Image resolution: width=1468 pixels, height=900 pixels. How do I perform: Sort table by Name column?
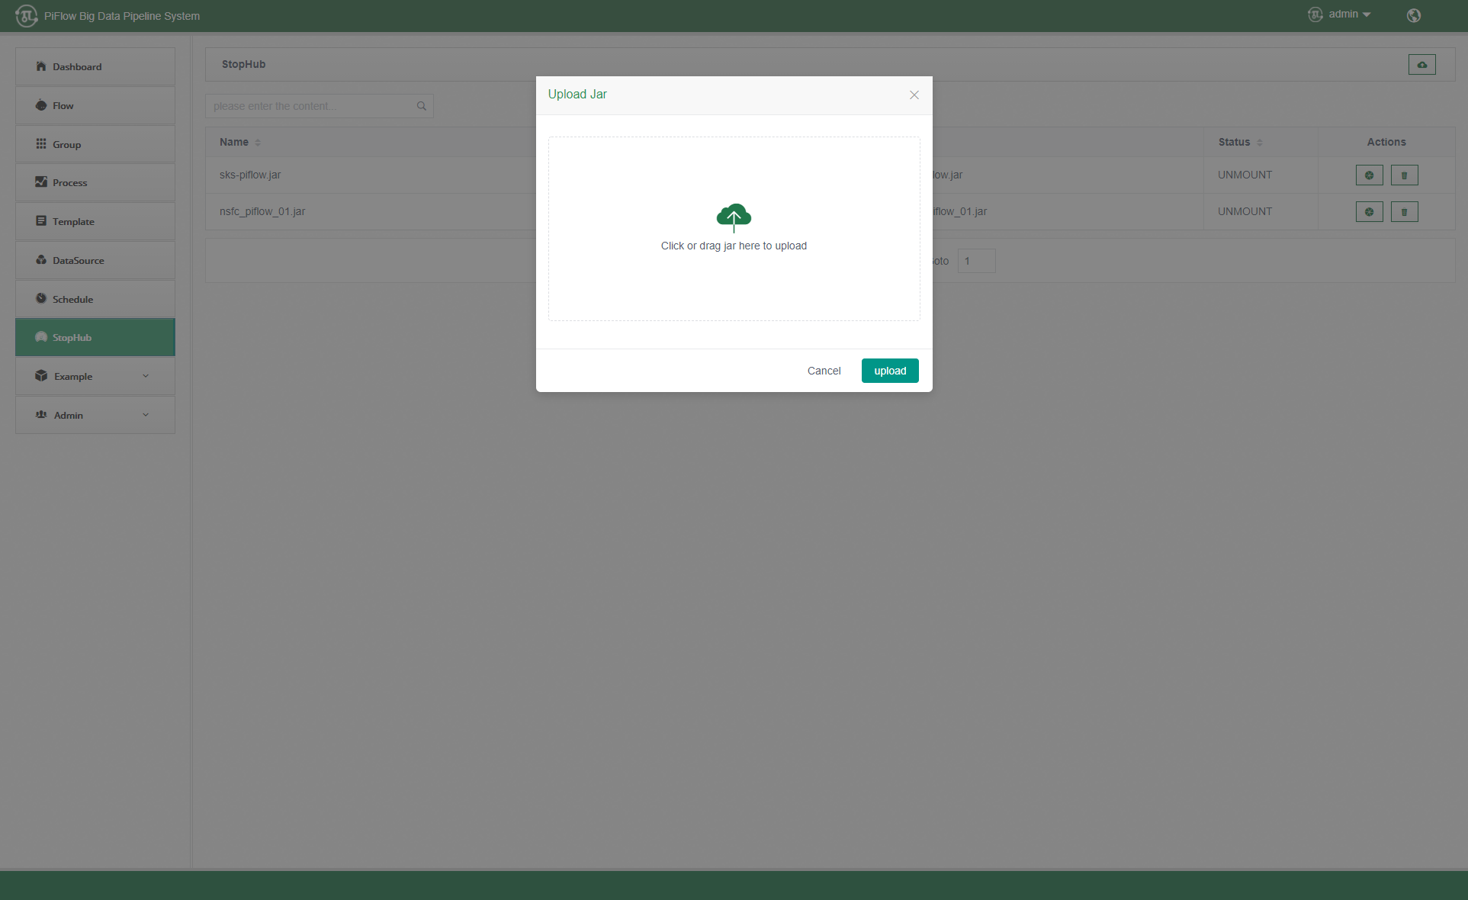point(258,143)
